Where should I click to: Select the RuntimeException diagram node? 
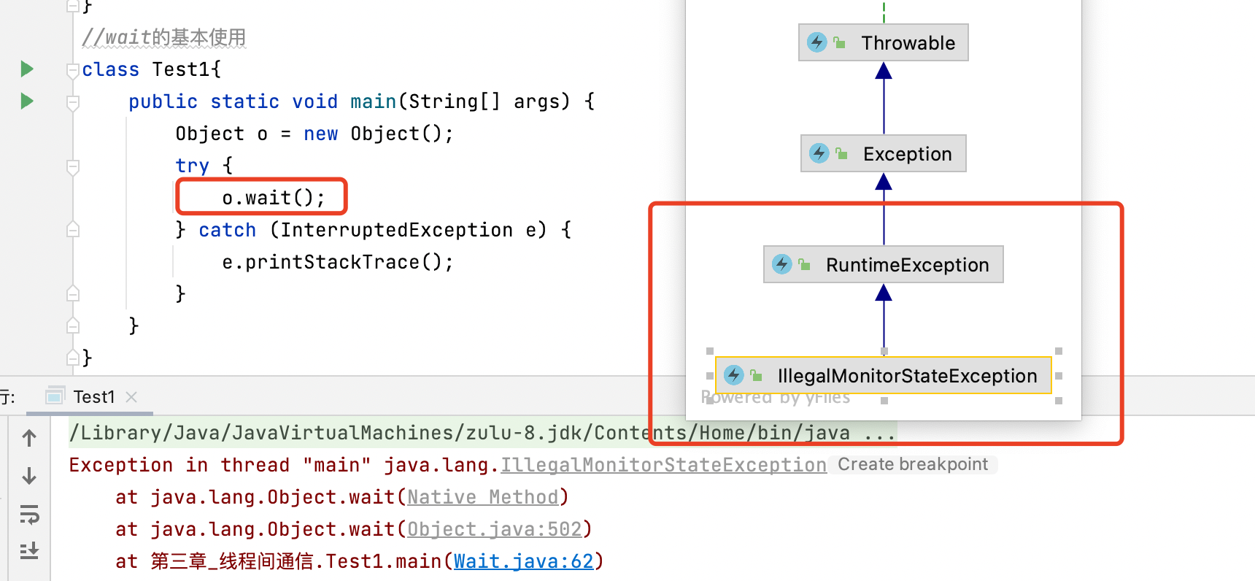(883, 265)
